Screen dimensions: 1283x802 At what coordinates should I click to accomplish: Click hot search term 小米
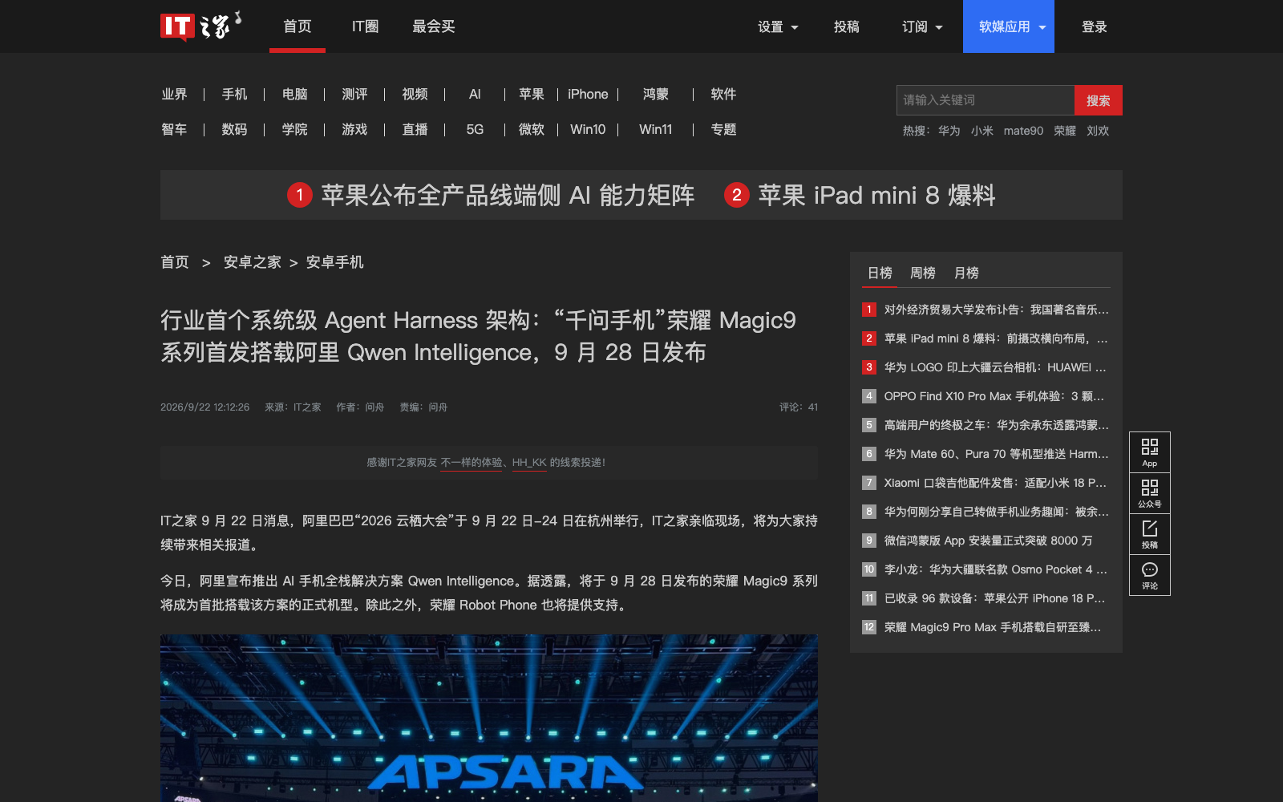[981, 131]
